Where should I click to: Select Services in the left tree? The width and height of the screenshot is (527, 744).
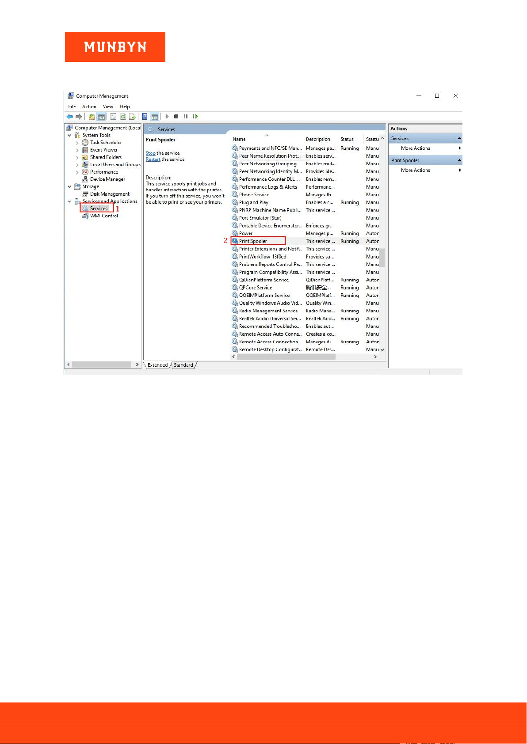[99, 209]
